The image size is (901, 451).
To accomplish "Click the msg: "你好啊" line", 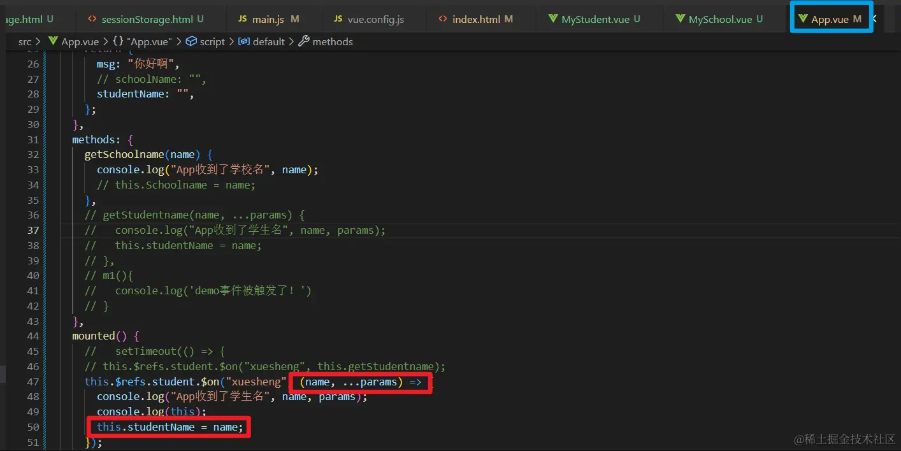I will click(139, 64).
